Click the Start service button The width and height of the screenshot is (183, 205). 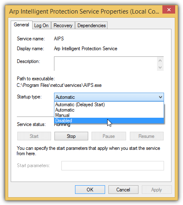point(34,136)
